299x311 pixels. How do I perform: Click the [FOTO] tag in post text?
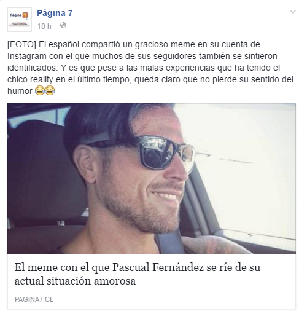click(21, 44)
